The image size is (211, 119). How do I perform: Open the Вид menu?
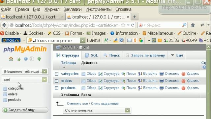point(37,10)
